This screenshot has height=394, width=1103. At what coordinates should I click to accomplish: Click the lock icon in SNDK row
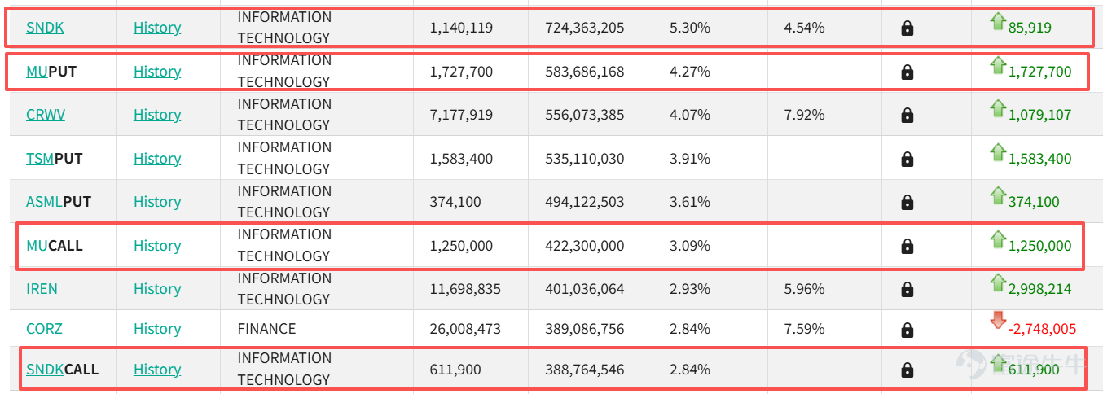click(x=907, y=28)
